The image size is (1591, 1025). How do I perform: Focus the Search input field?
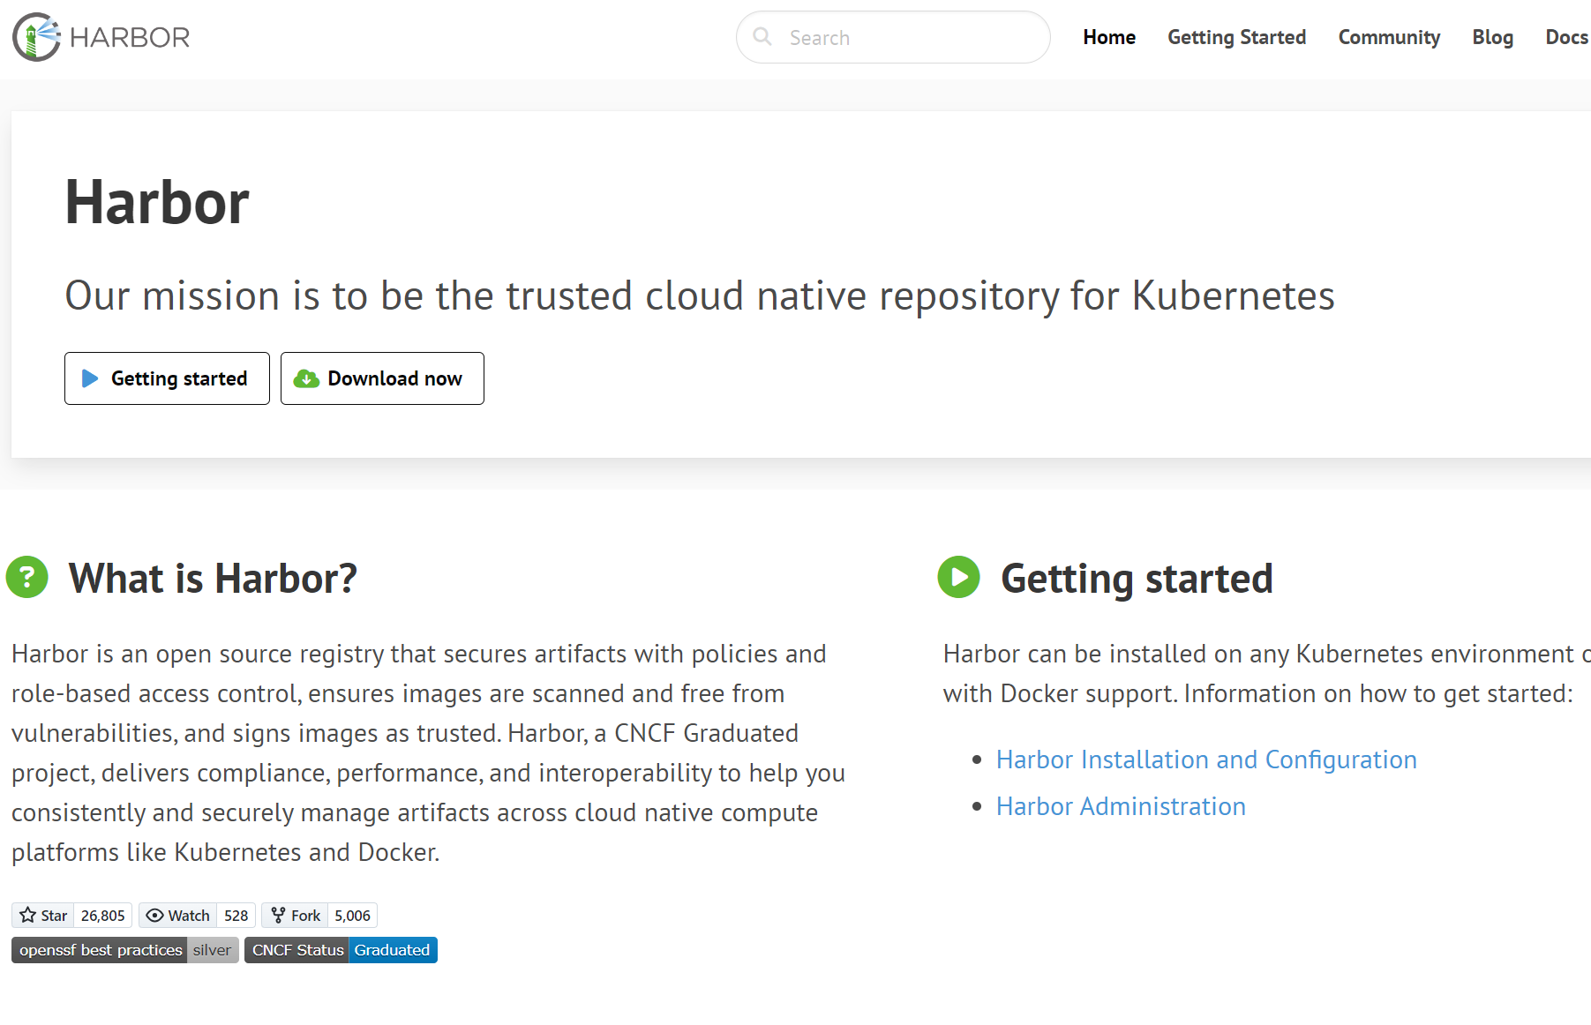point(893,37)
